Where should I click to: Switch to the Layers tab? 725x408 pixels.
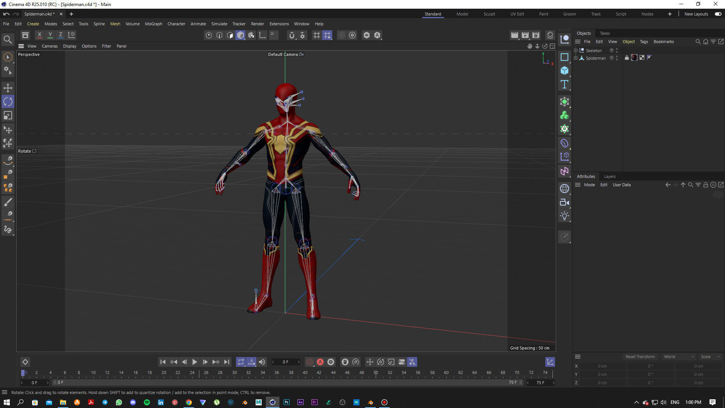(609, 176)
